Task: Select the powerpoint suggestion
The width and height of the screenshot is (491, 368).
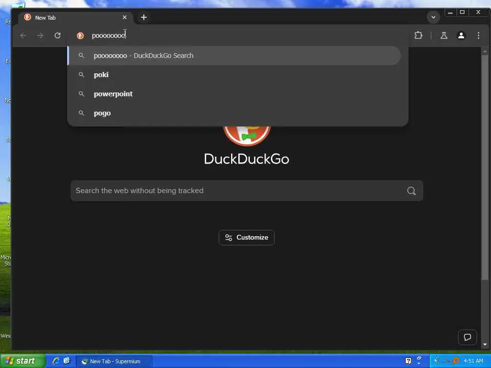Action: [x=234, y=94]
